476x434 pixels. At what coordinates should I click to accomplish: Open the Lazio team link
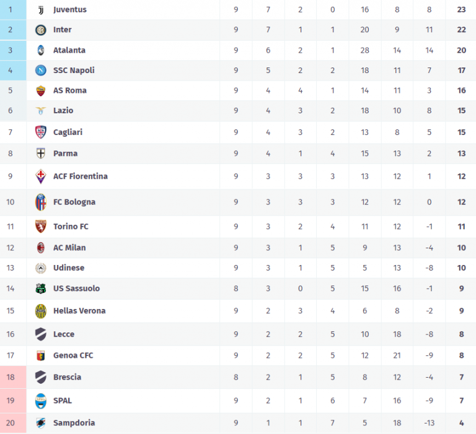tap(63, 110)
